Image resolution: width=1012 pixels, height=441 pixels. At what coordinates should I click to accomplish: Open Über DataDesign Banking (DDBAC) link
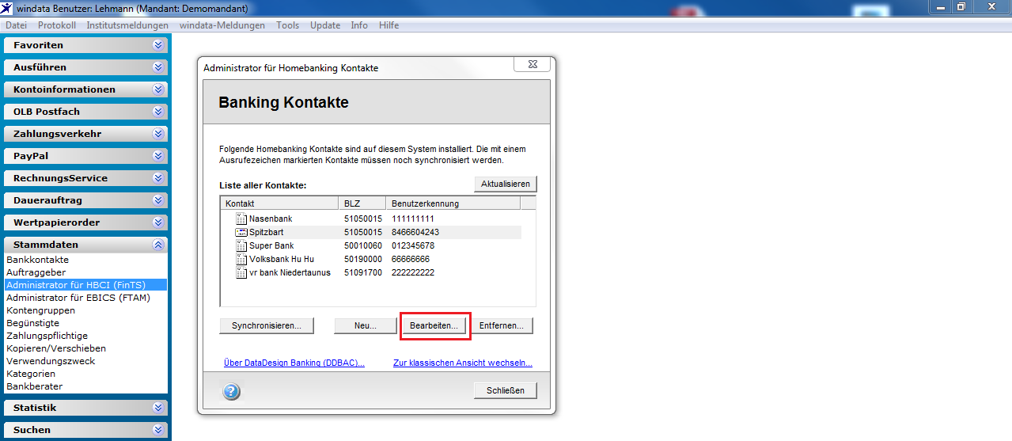pos(294,363)
